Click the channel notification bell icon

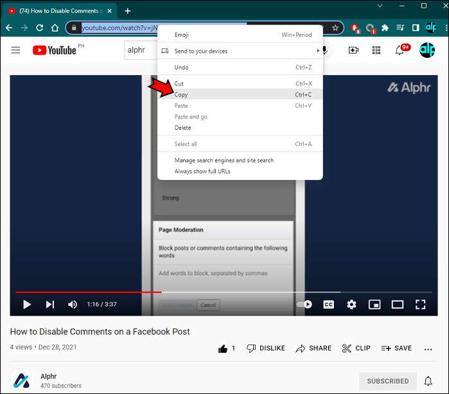point(428,381)
